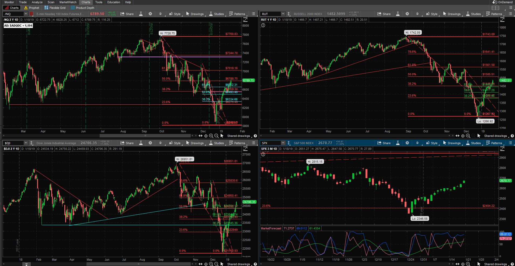Click the /NQ chart horizontal time scrollbar

pos(145,136)
